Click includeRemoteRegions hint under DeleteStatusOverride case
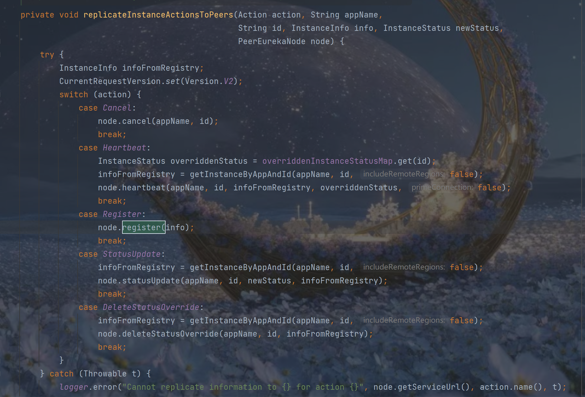Viewport: 585px width, 397px height. pyautogui.click(x=404, y=321)
